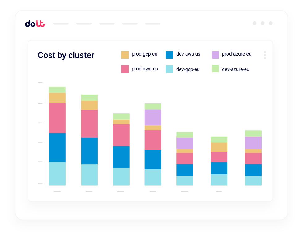Click the dev-aws-us blue legend swatch
The width and height of the screenshot is (303, 240).
(x=169, y=55)
